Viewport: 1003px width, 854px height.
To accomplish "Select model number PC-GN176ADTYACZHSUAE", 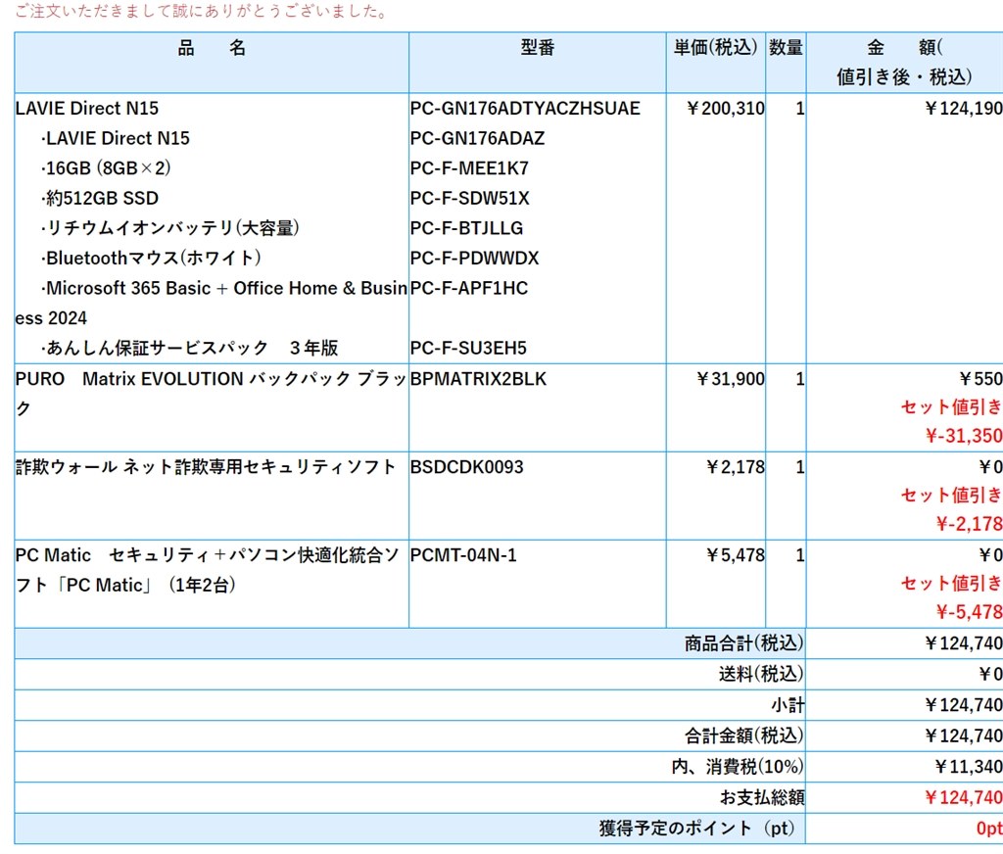I will pyautogui.click(x=525, y=108).
